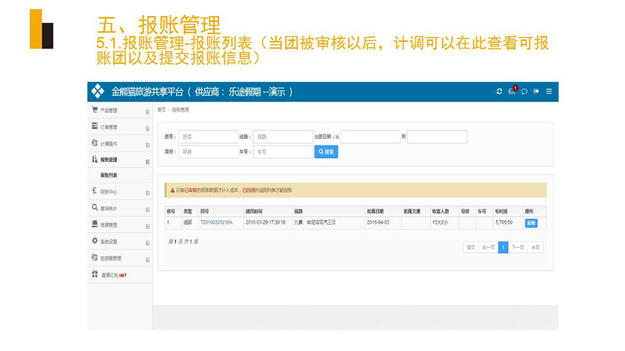625x351 pixels.
Task: Click the blue 报账 action button
Action: point(531,223)
